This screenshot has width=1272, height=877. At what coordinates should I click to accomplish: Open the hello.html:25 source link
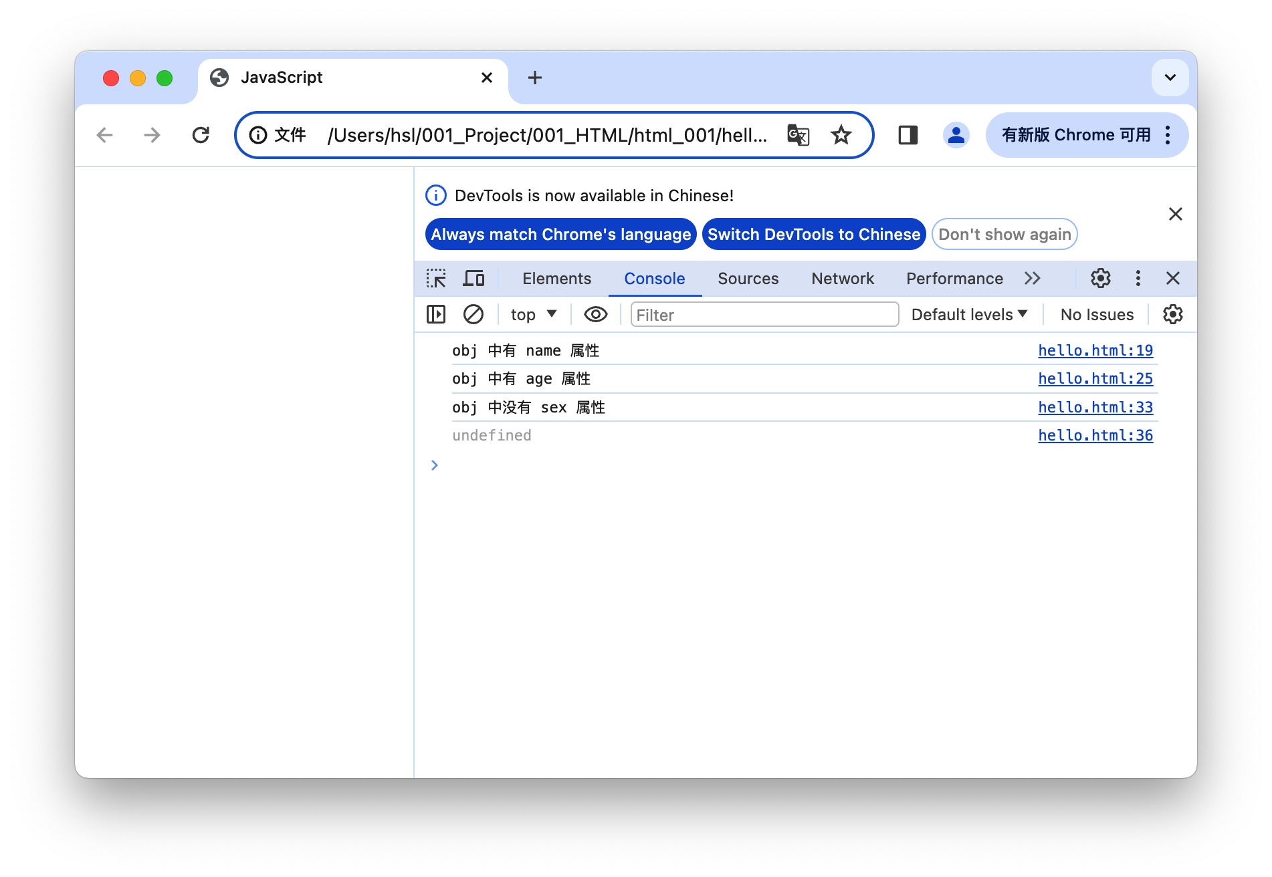click(x=1095, y=378)
